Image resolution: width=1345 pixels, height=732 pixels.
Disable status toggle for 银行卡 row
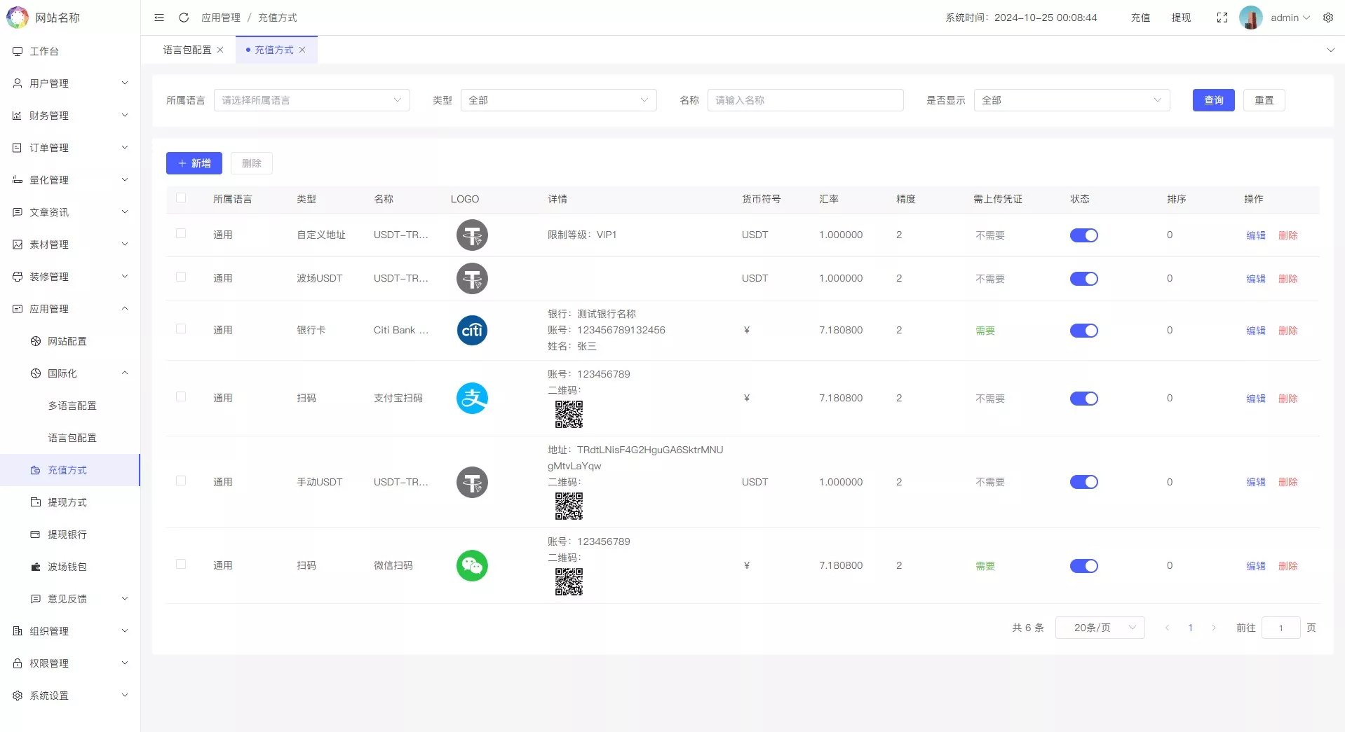tap(1084, 330)
